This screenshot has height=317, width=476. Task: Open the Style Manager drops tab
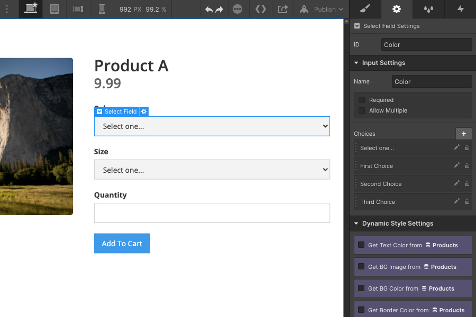[x=428, y=9]
